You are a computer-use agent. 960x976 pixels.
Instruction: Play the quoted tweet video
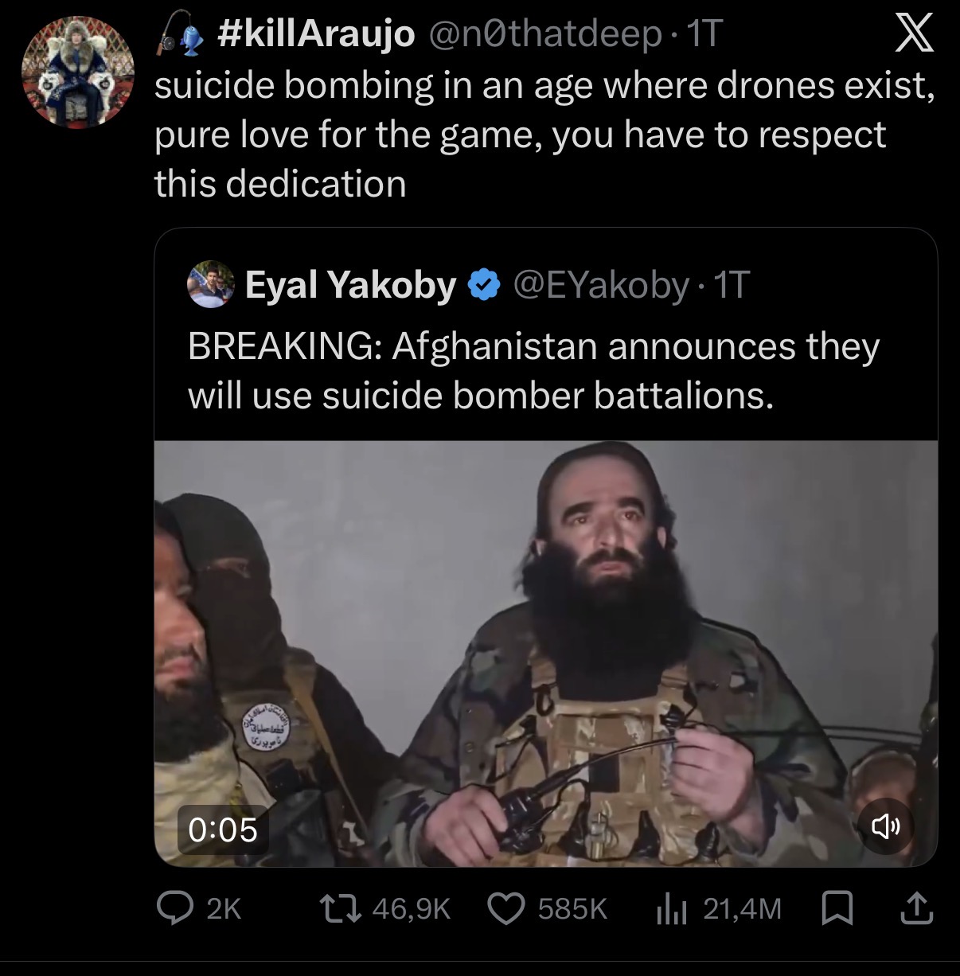(x=545, y=653)
